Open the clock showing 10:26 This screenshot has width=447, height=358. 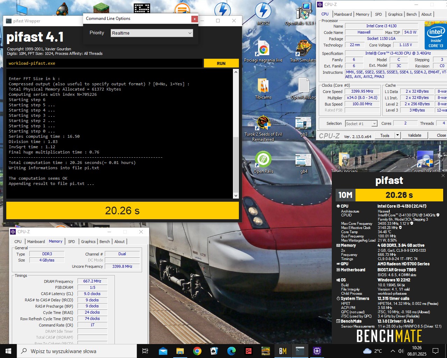(417, 351)
